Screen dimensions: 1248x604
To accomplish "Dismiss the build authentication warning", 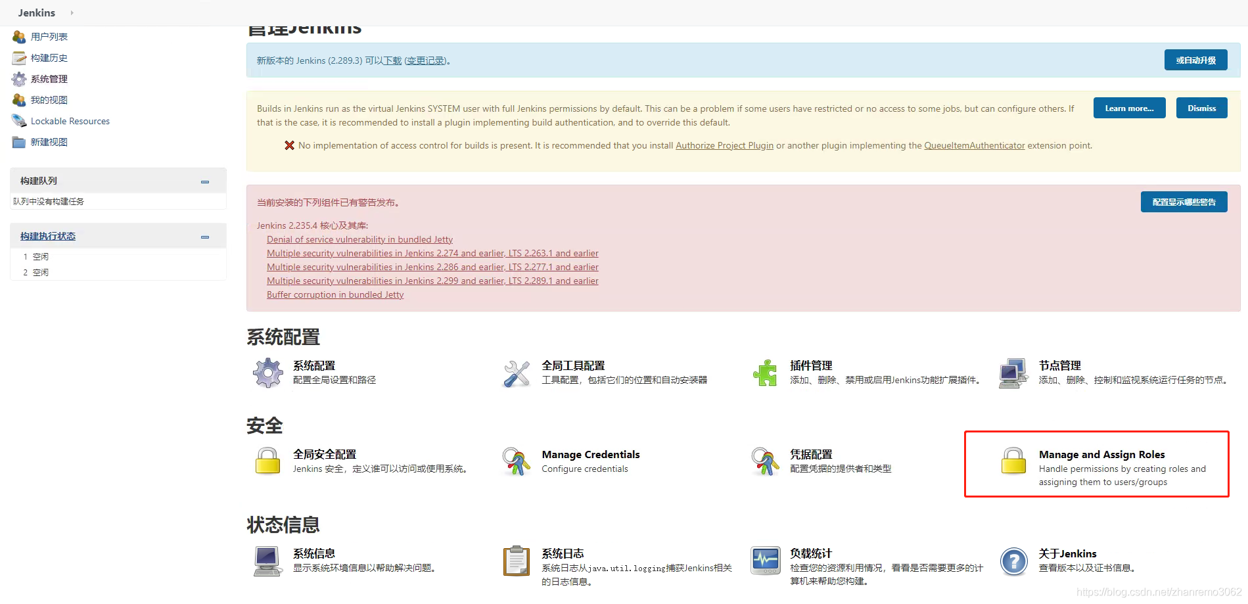I will [x=1201, y=108].
